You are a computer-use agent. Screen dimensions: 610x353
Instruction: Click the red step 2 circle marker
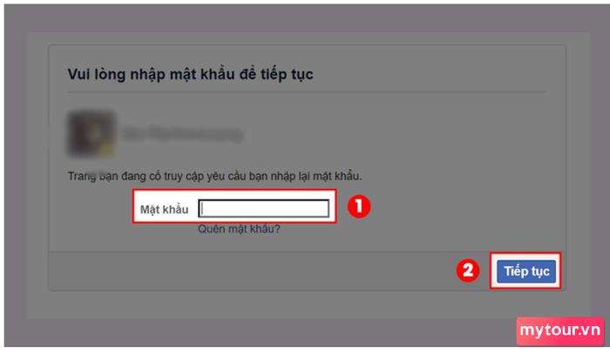point(468,270)
